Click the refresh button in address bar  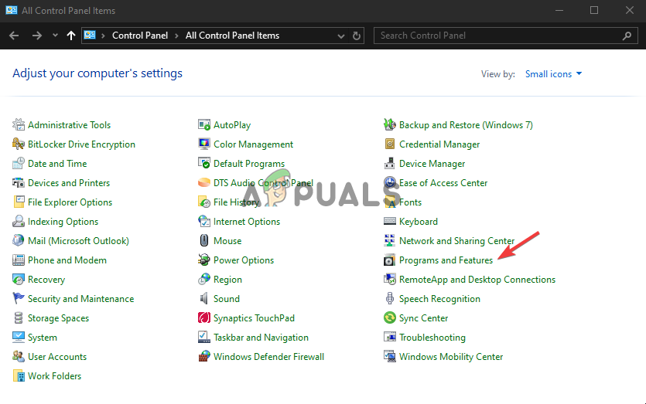pyautogui.click(x=357, y=36)
